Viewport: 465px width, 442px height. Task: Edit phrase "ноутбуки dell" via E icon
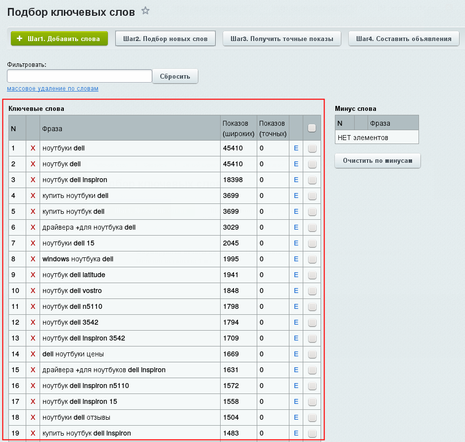coord(296,148)
